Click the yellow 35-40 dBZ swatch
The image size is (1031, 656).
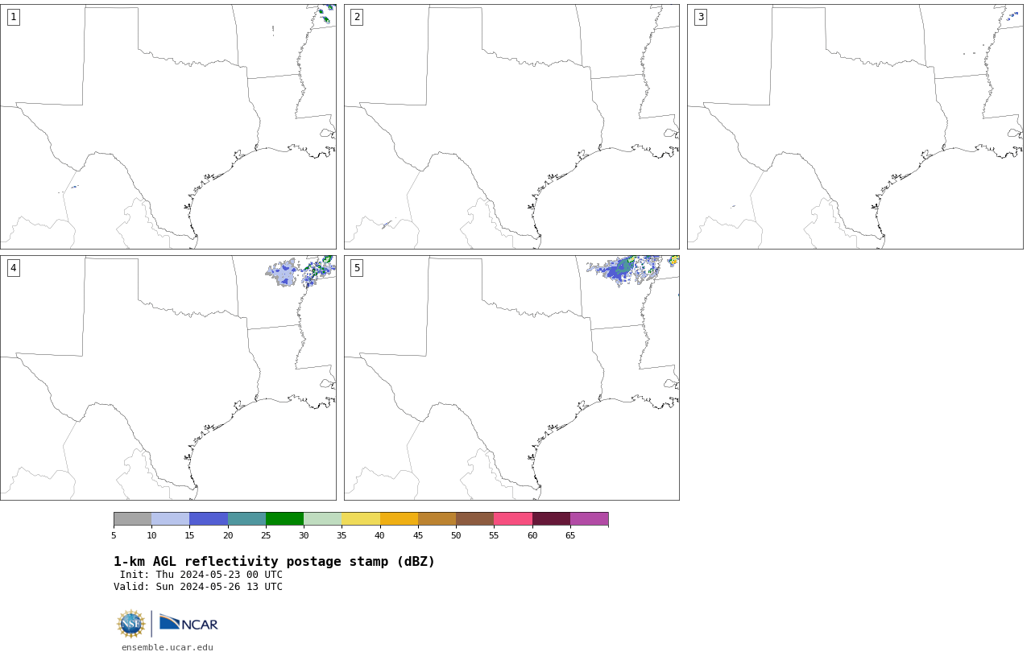click(x=361, y=519)
